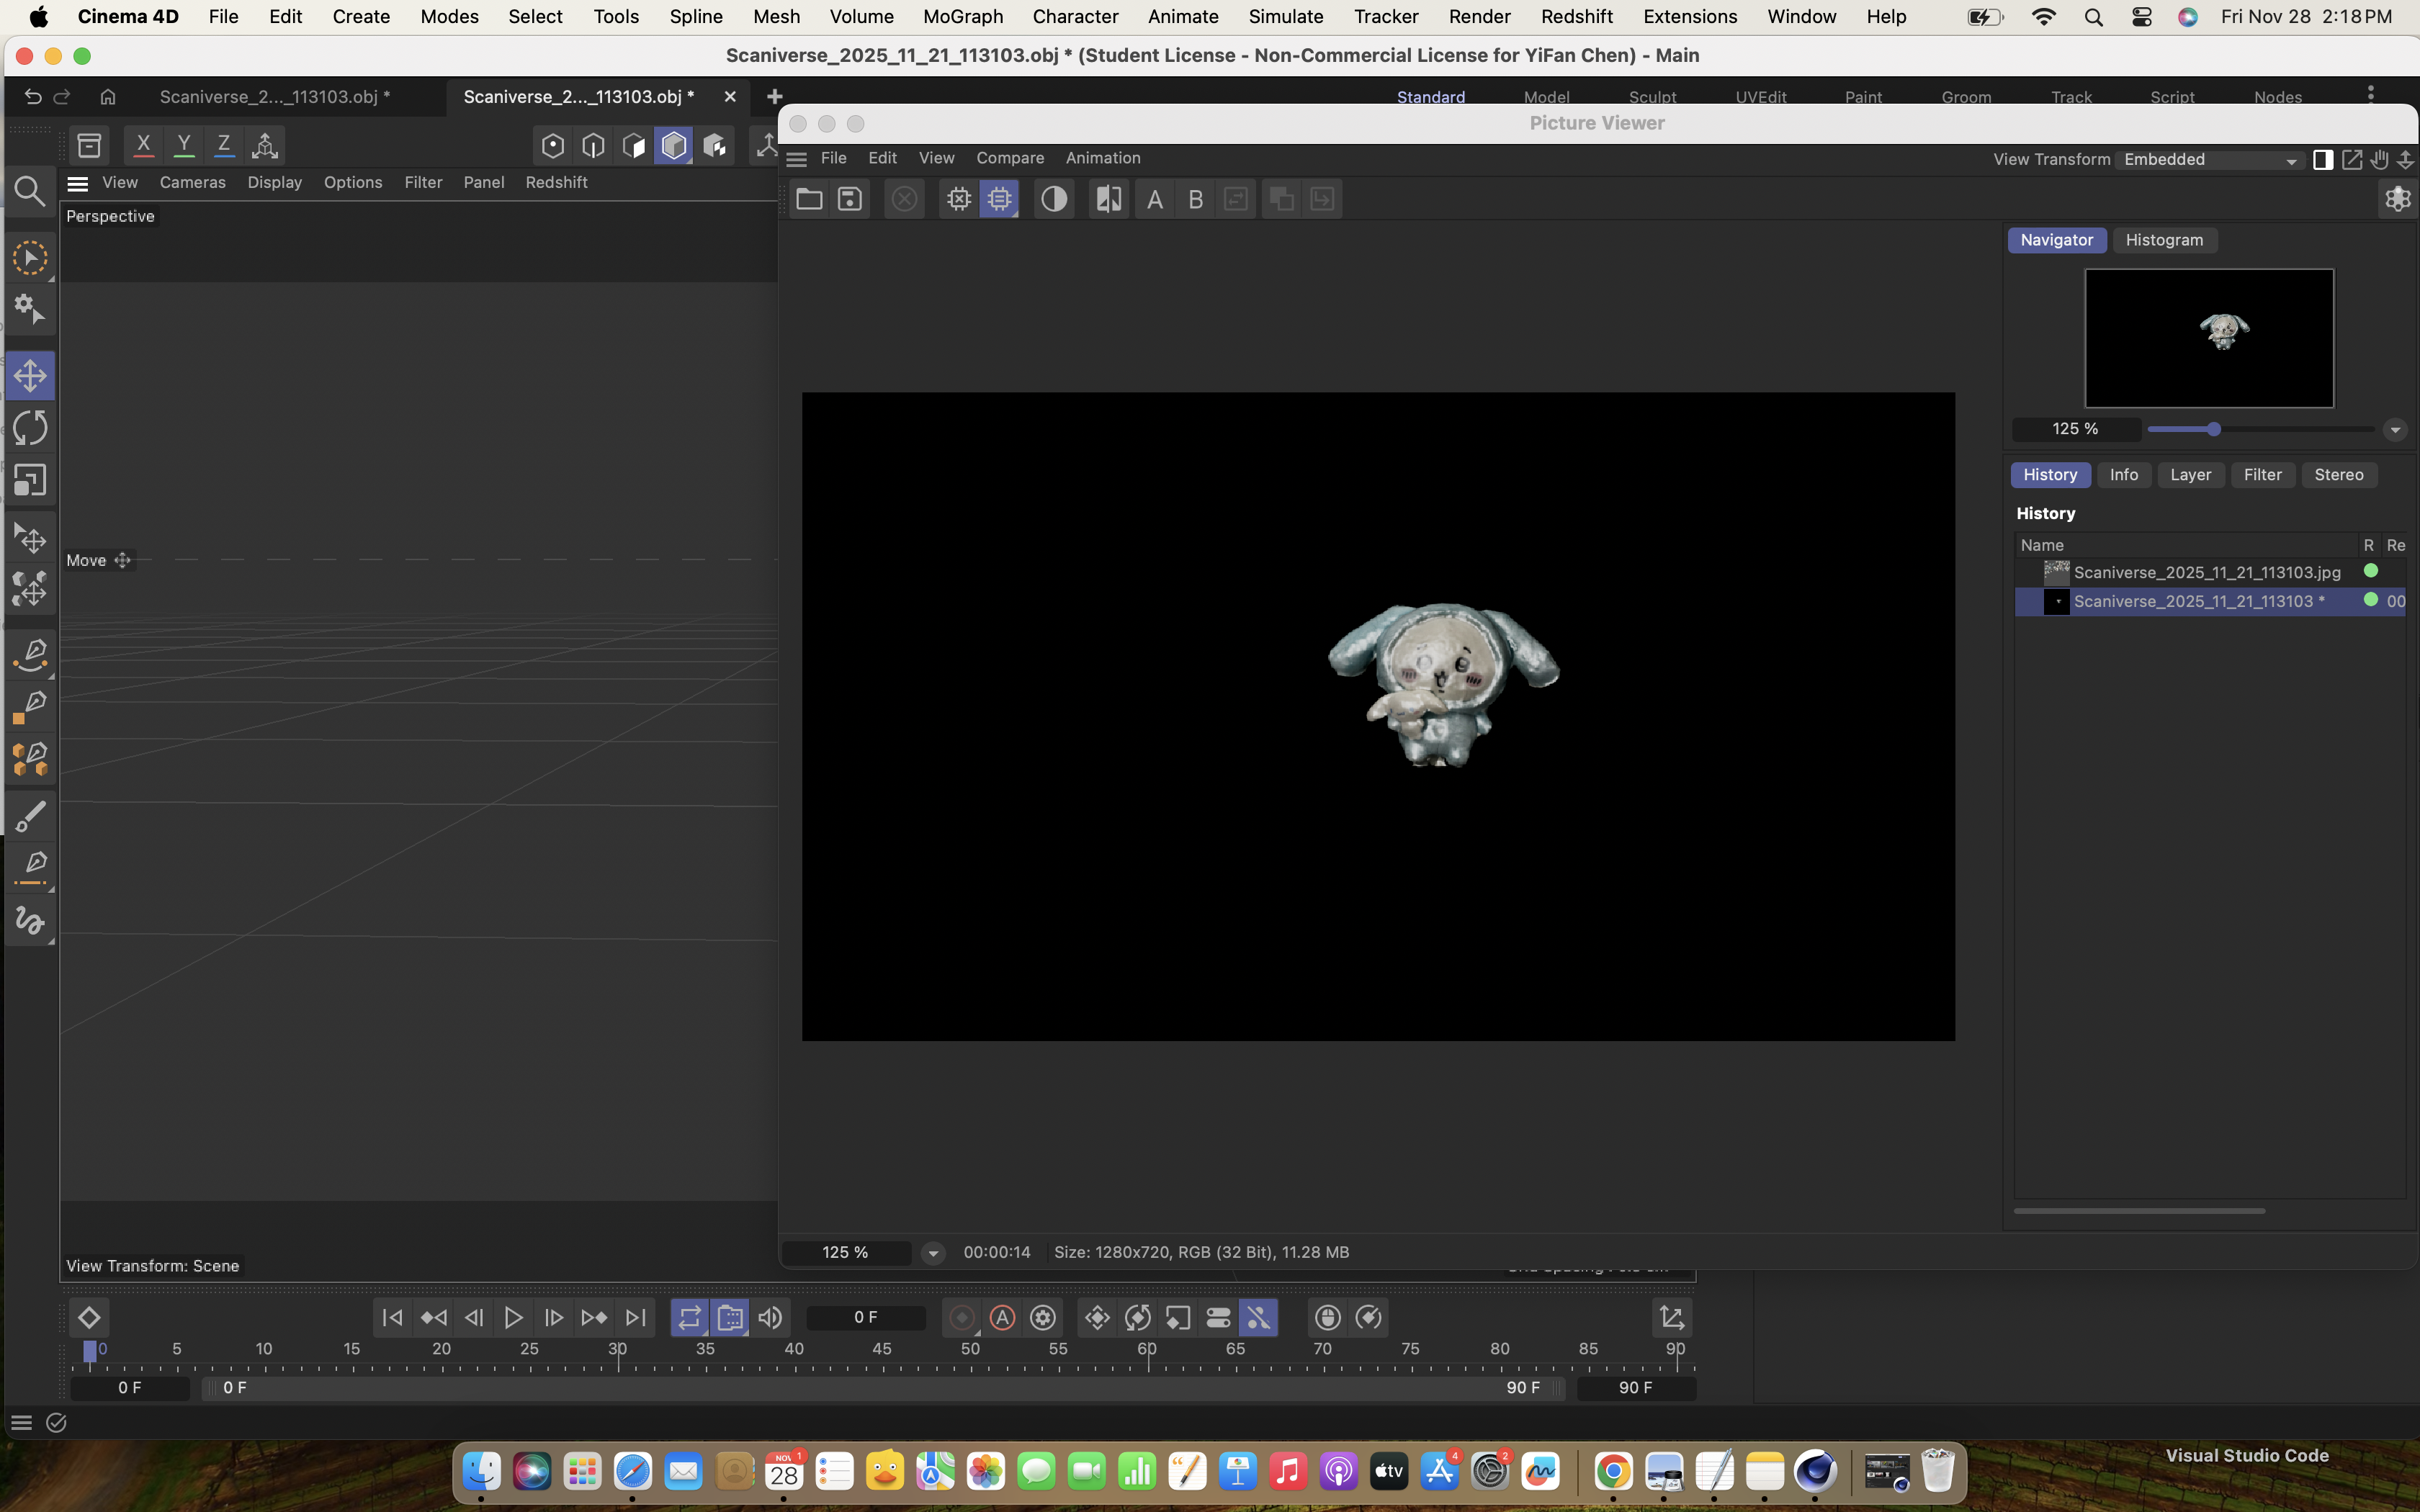Open the Navigator zoom options arrow
The width and height of the screenshot is (2420, 1512).
(x=2394, y=430)
